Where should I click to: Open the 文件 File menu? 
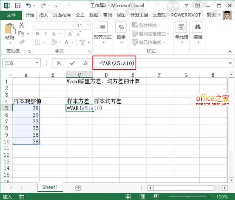11,15
